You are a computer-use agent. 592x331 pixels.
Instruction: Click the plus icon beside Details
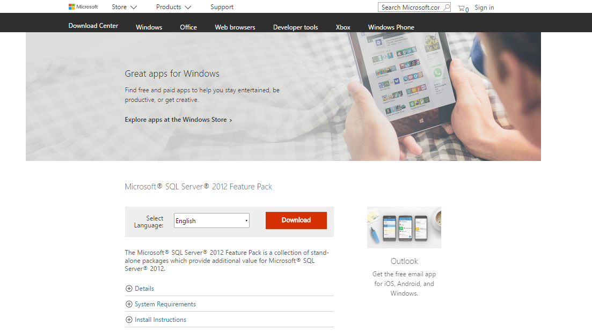pos(129,289)
